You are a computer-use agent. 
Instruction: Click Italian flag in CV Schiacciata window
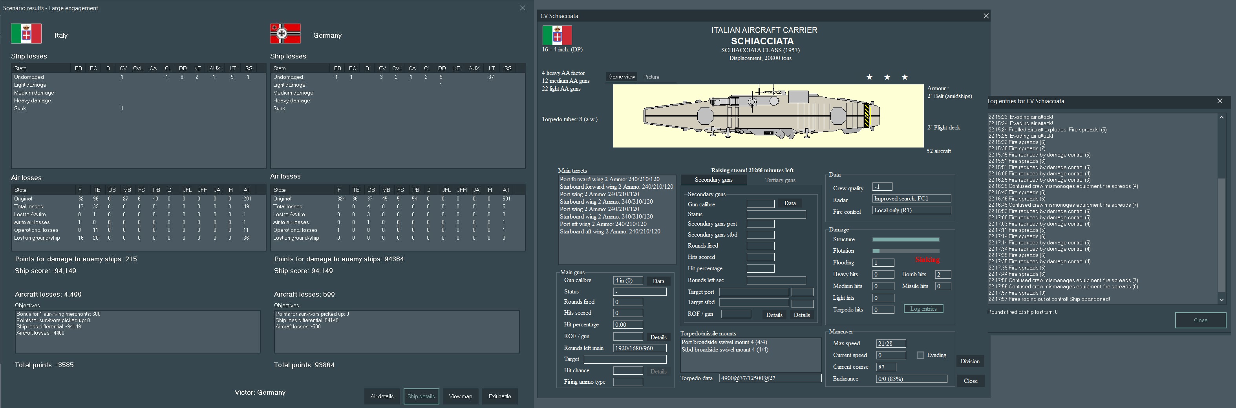[x=557, y=35]
